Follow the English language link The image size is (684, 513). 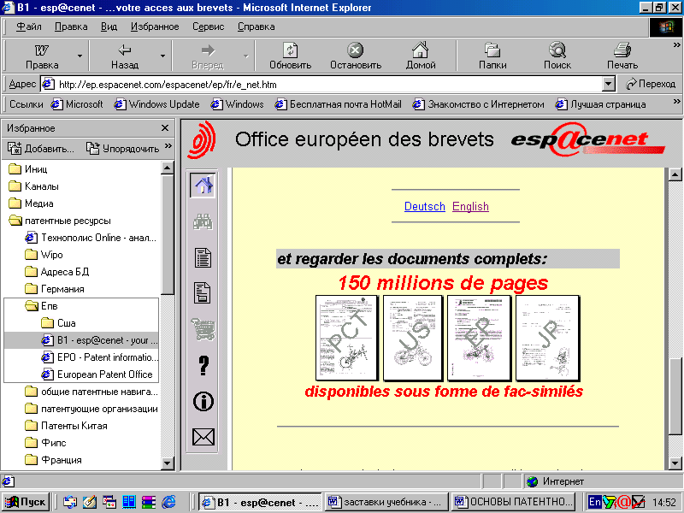tap(470, 206)
